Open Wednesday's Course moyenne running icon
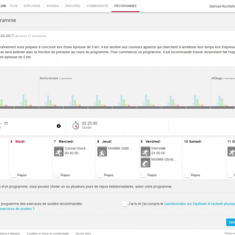235x235 pixels. coord(58,151)
